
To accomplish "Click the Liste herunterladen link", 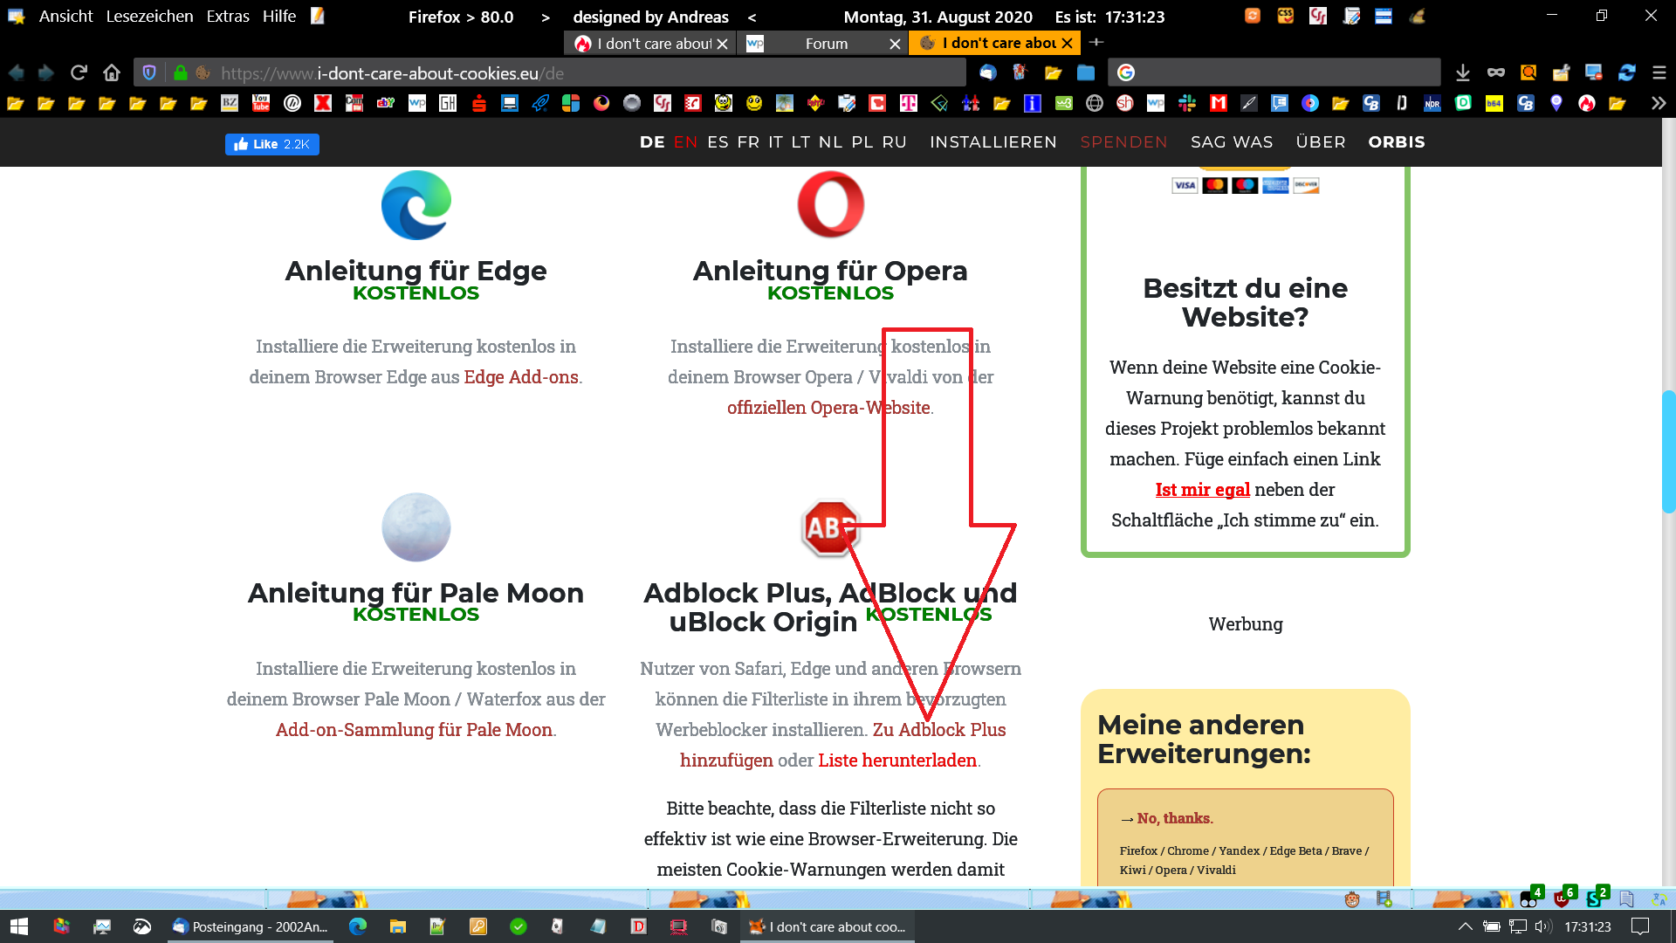I will 896,761.
